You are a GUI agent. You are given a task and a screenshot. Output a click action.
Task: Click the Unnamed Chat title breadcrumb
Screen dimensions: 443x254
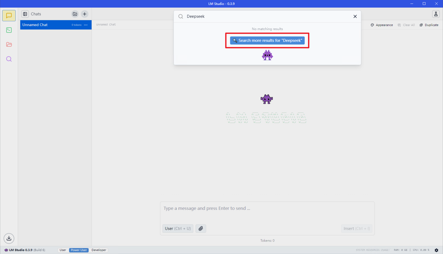(x=106, y=25)
